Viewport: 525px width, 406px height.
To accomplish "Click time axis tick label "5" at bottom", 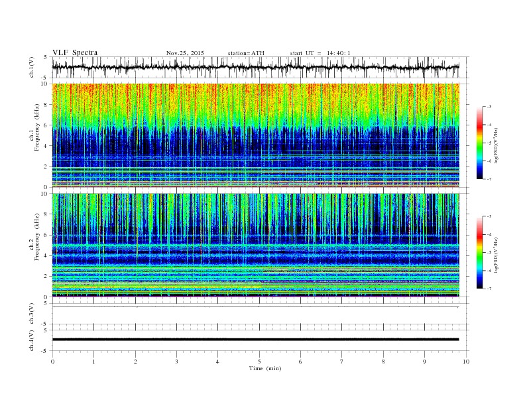I will 259,362.
